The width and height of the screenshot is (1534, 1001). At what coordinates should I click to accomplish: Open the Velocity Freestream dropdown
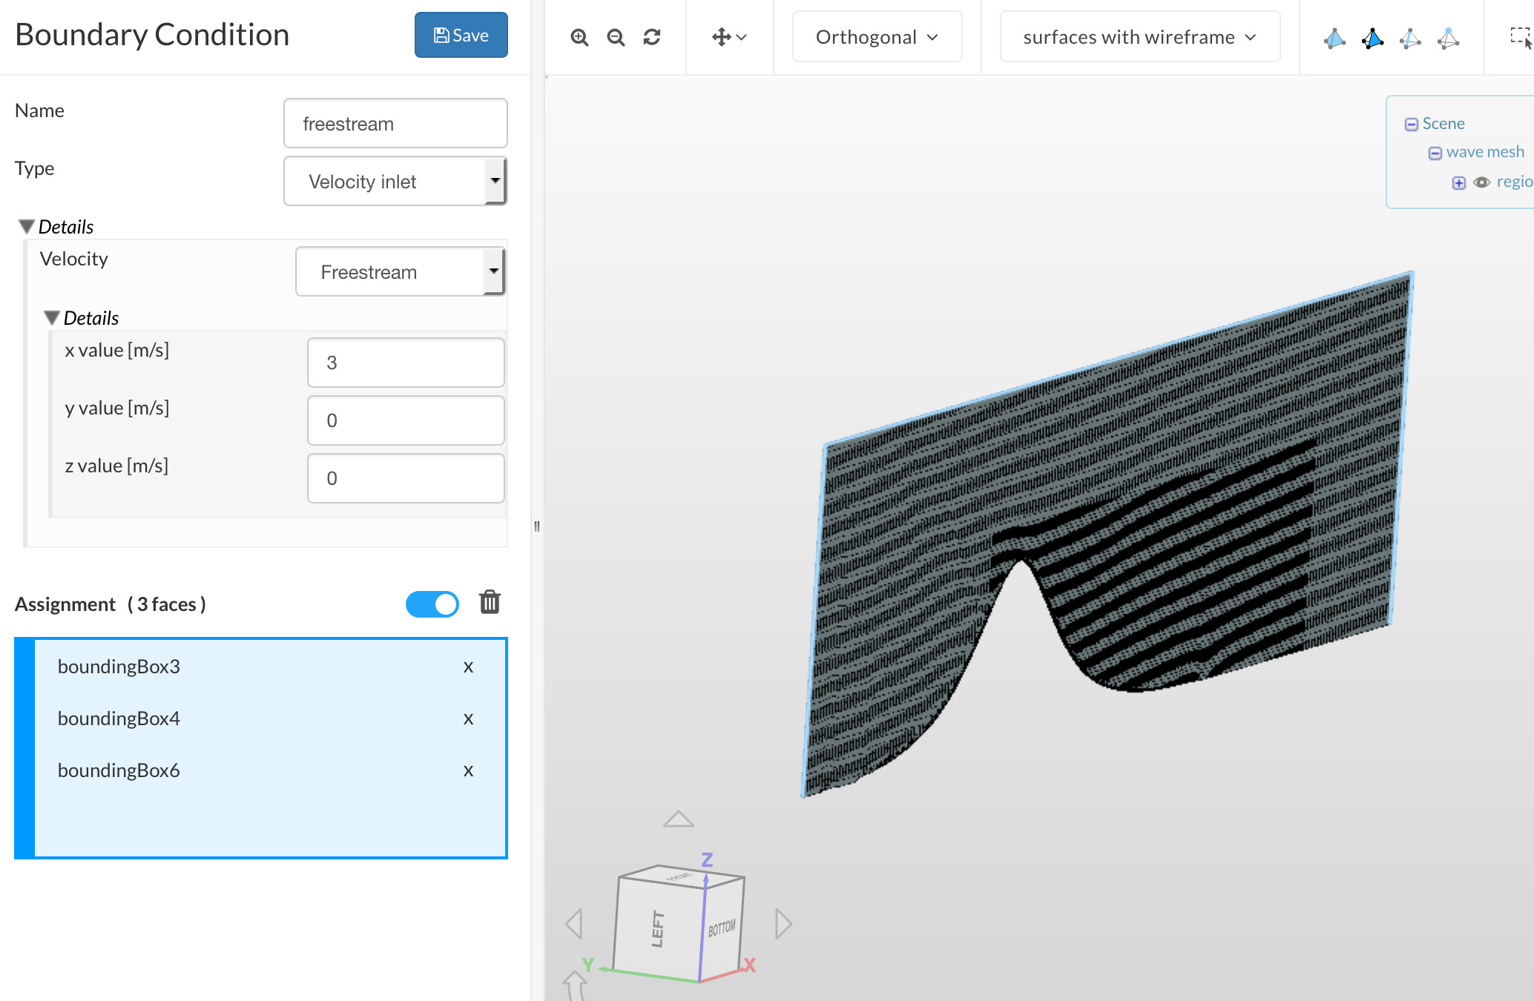[x=401, y=272]
